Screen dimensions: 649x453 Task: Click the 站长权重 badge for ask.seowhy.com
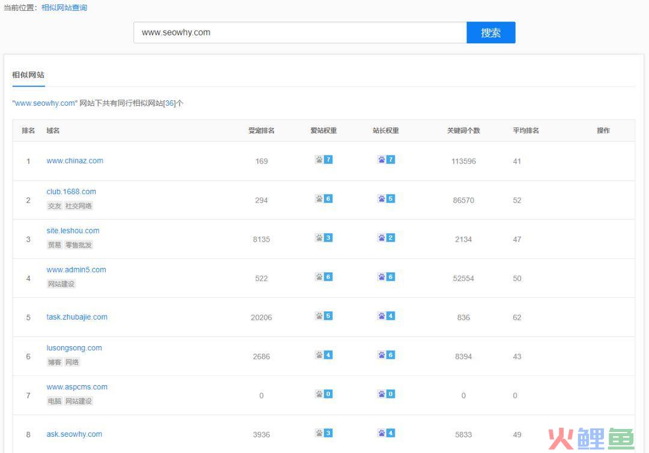(x=386, y=433)
